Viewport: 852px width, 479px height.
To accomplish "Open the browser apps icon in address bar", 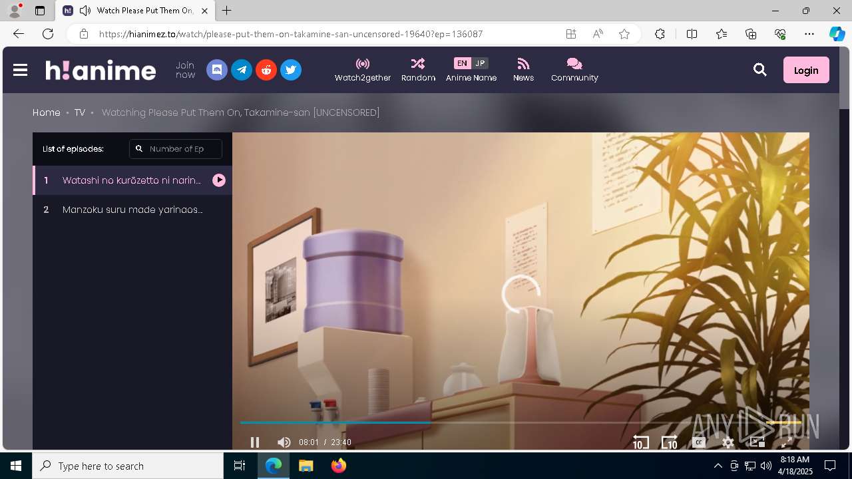I will (x=571, y=34).
